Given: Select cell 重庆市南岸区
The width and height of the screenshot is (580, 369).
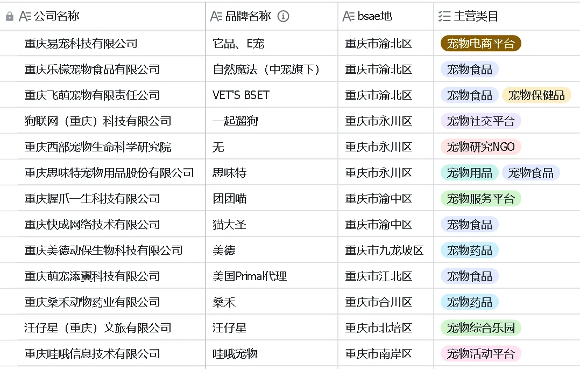Looking at the screenshot, I should tap(385, 354).
